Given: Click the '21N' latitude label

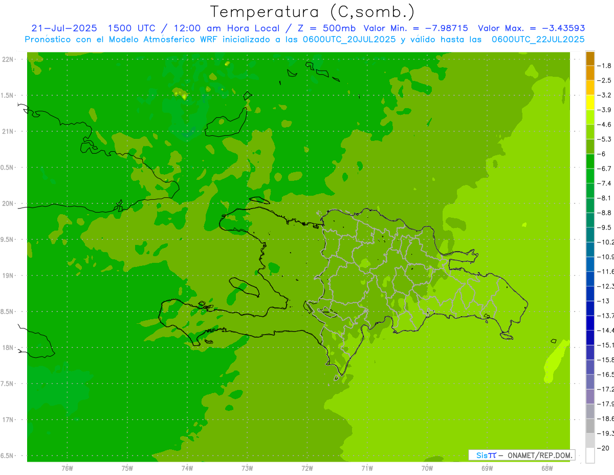Looking at the screenshot, I should 8,131.
